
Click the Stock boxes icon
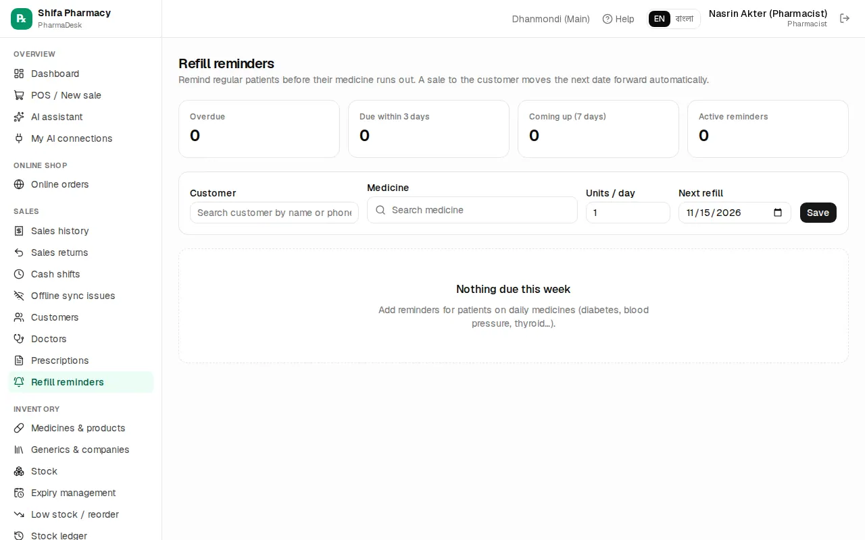19,471
